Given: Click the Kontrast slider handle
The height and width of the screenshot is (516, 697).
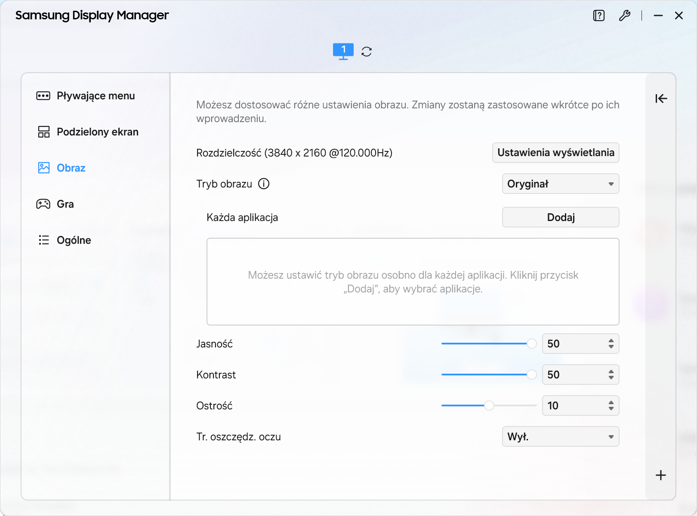Looking at the screenshot, I should pos(532,375).
